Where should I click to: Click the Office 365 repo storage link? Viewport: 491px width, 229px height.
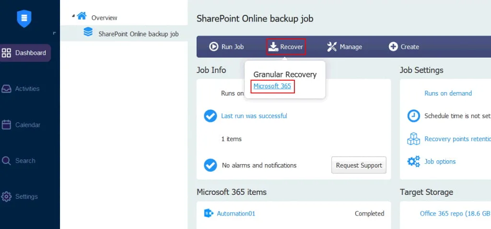pos(455,214)
